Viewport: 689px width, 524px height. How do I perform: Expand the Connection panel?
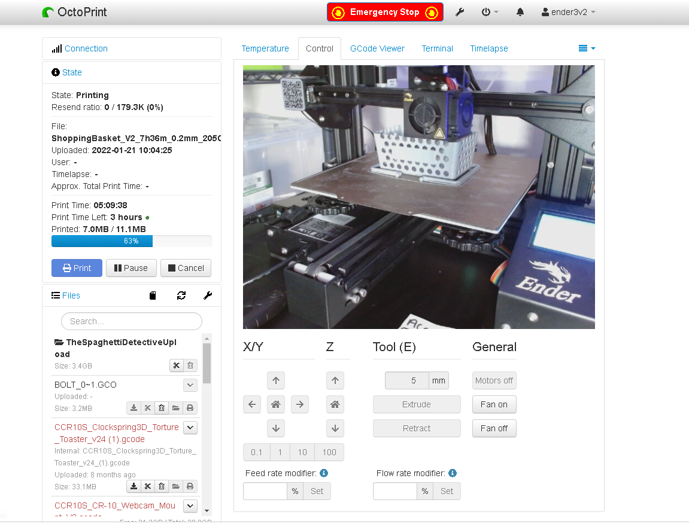86,49
